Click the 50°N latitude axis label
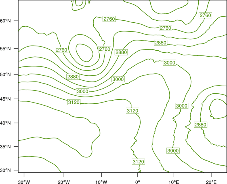 [x=5, y=74]
